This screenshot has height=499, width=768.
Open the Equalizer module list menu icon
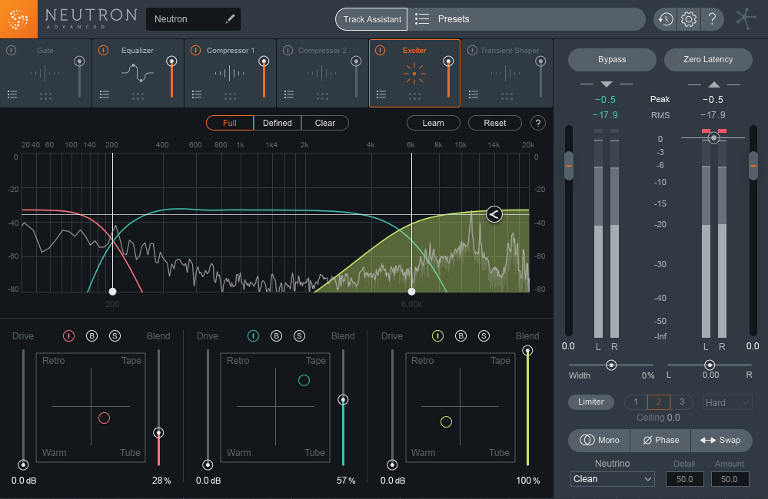point(105,94)
